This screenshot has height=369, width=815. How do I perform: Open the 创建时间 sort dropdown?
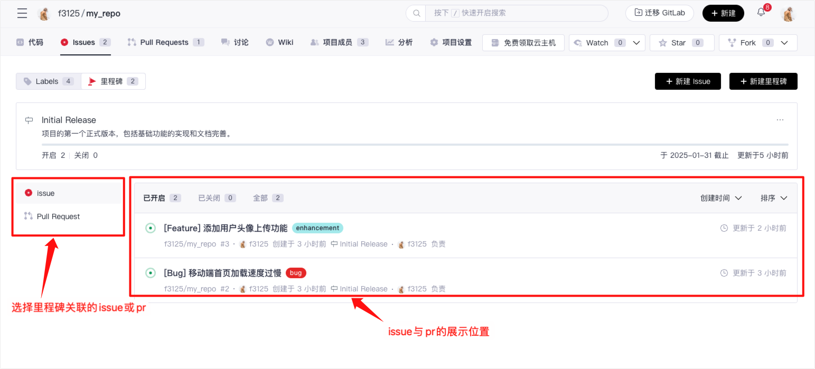click(721, 198)
